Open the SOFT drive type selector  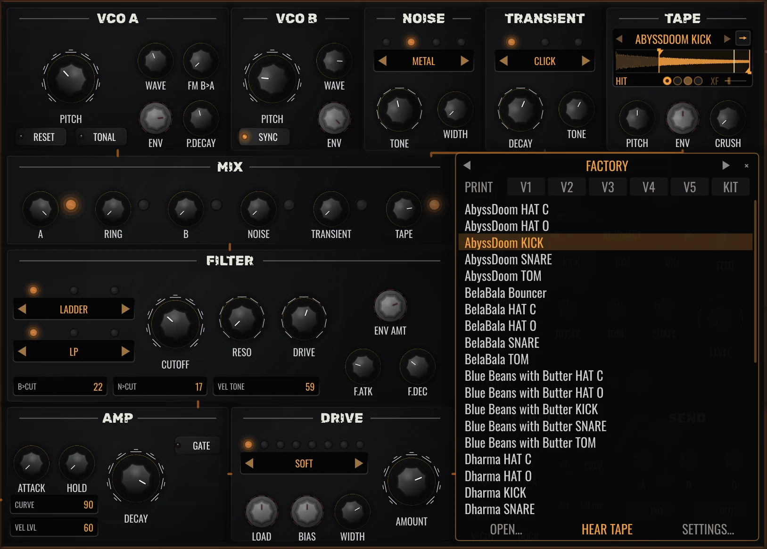coord(304,464)
